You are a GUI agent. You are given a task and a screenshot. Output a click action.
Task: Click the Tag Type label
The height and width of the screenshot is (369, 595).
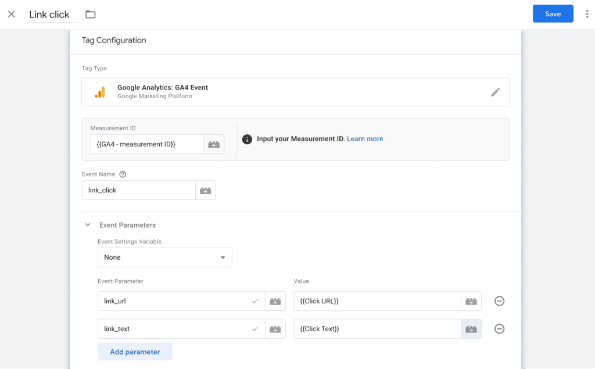(94, 69)
